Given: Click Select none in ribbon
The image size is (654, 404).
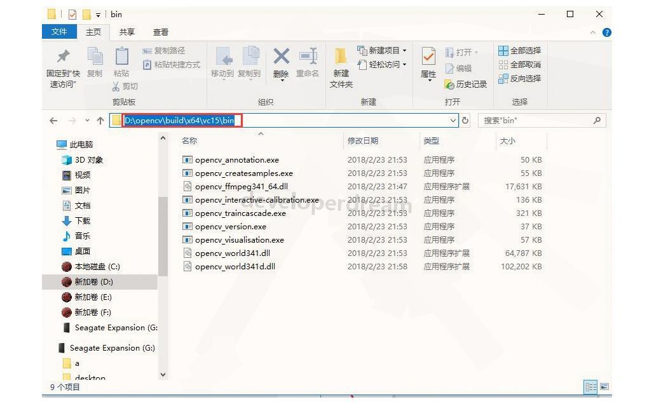Looking at the screenshot, I should [x=519, y=65].
